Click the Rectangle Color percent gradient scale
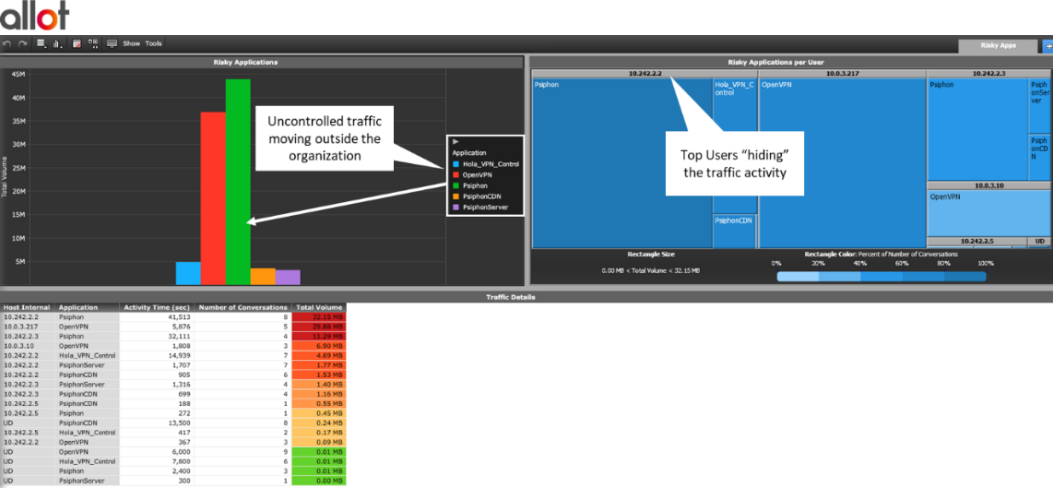The width and height of the screenshot is (1053, 488). 881,276
